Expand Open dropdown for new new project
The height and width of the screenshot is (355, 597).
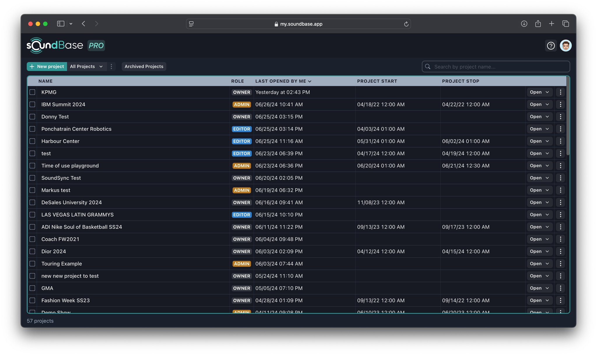coord(539,276)
